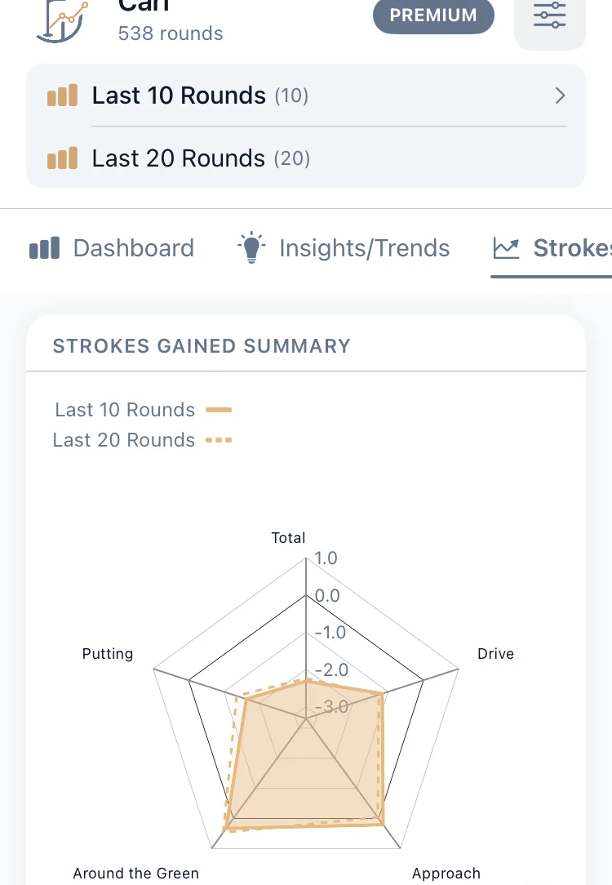
Task: Click the solid line legend marker
Action: pos(218,410)
